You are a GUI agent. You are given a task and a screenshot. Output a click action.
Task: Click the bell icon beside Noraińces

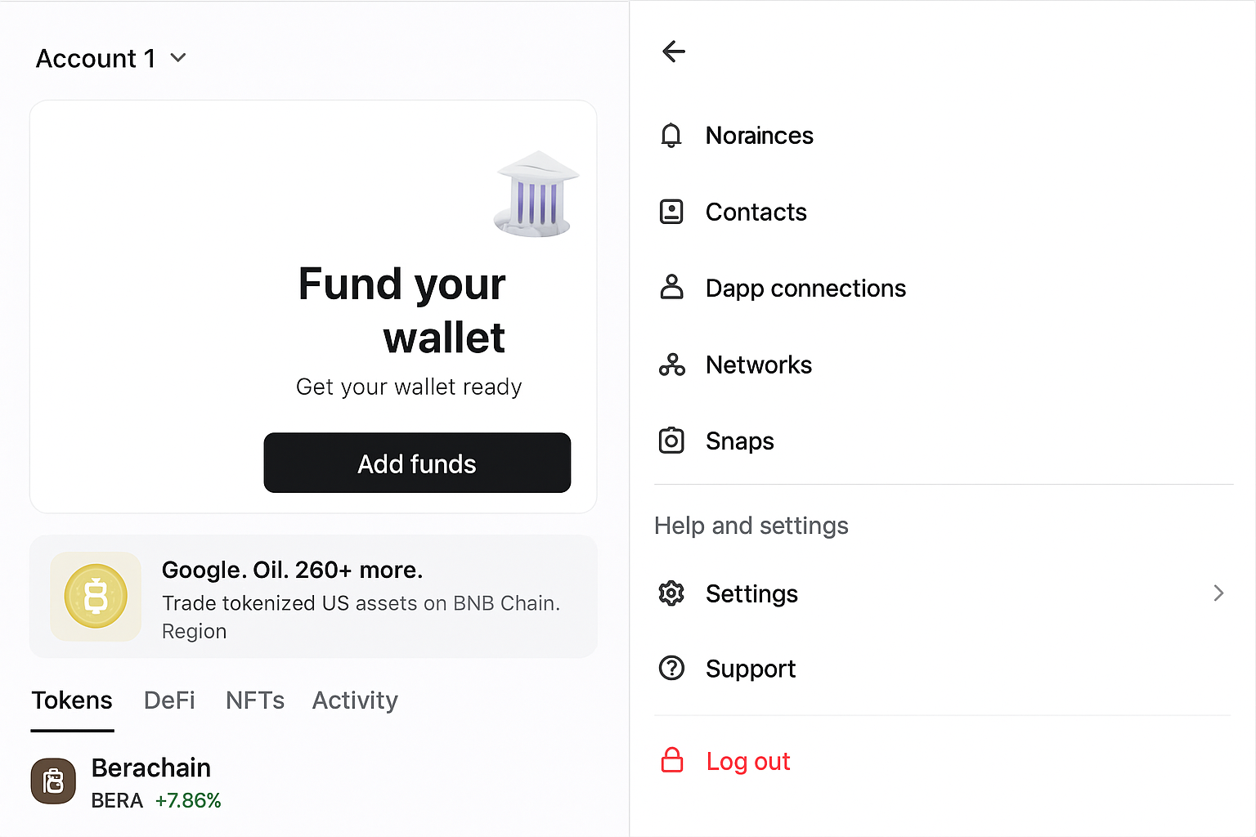[671, 135]
